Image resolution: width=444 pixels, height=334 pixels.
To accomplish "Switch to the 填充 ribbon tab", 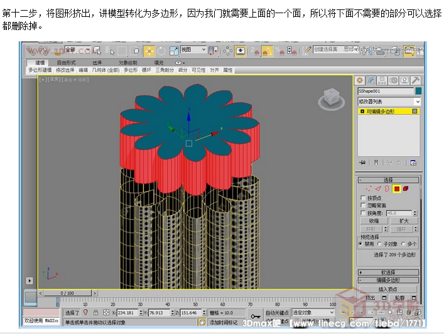I will pyautogui.click(x=158, y=63).
